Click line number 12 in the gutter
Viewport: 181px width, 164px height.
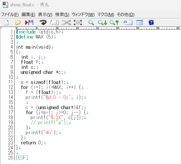click(x=11, y=87)
